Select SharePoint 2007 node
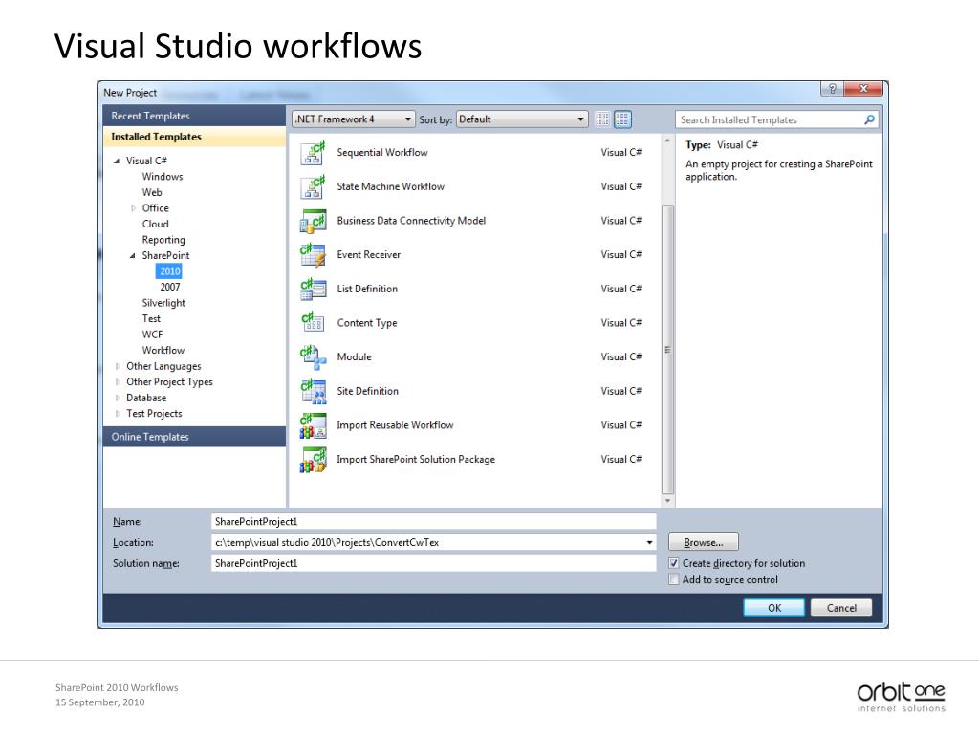The height and width of the screenshot is (734, 979). pos(170,287)
